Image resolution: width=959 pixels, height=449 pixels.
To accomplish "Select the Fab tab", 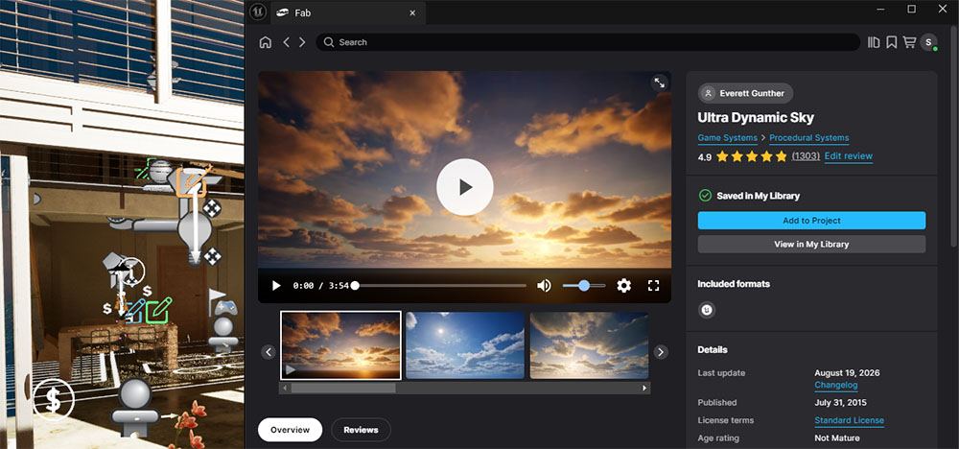I will [x=347, y=12].
